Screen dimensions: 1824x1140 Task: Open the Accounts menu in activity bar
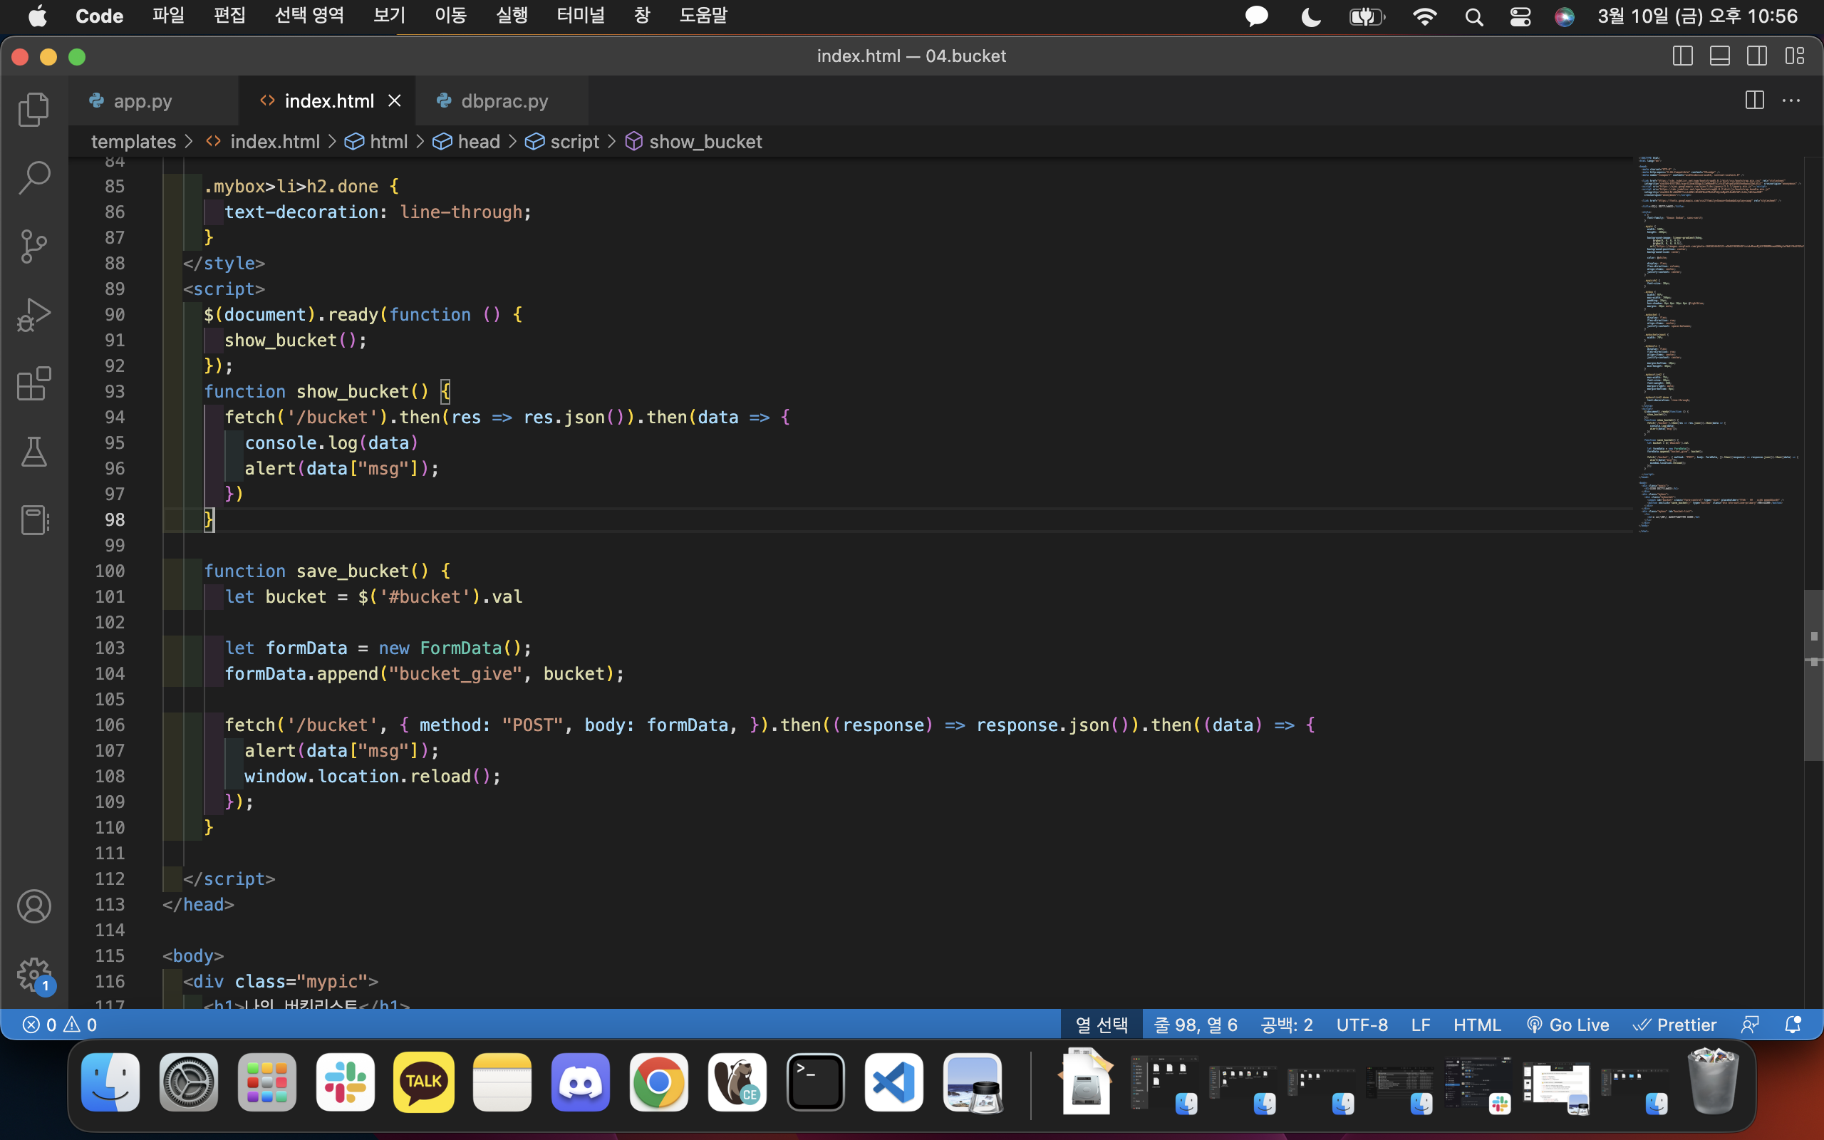pyautogui.click(x=34, y=906)
